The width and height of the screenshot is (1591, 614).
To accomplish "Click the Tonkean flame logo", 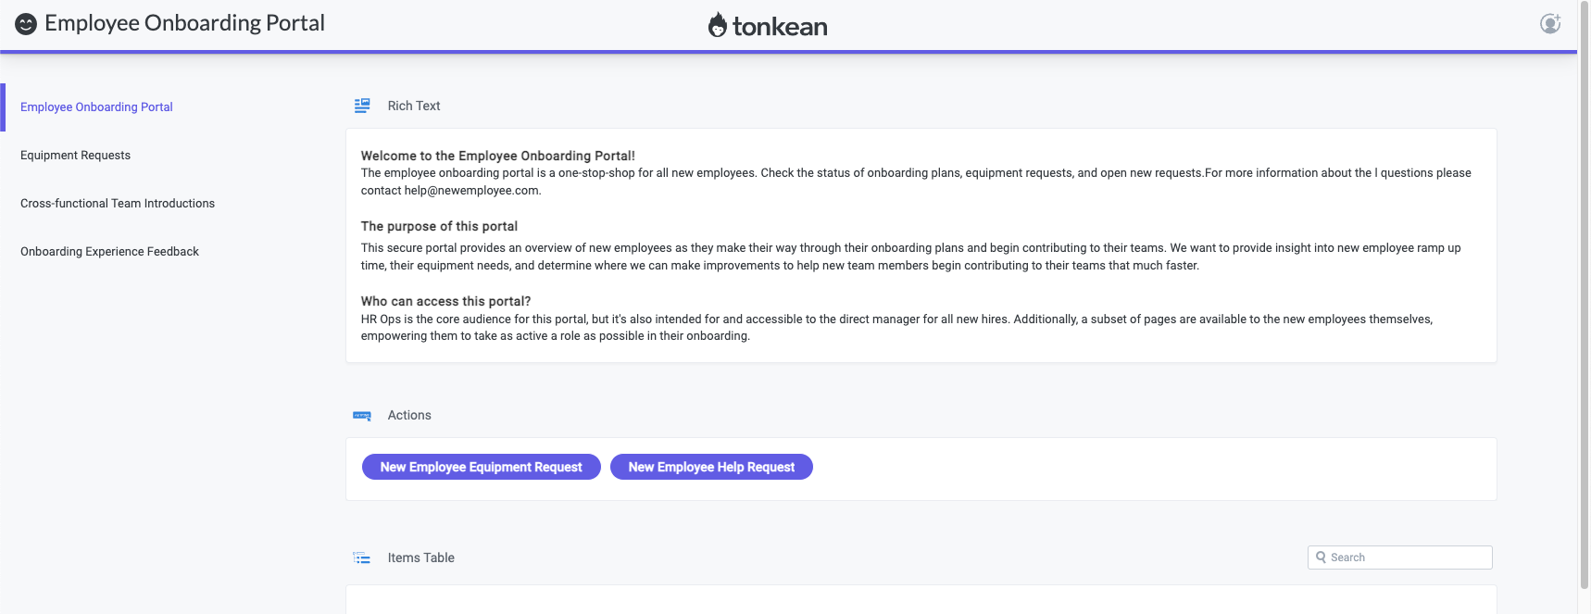I will (718, 25).
